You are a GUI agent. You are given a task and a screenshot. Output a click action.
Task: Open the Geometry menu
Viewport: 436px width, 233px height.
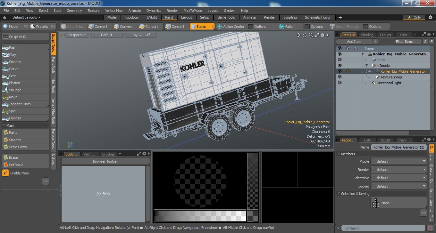pyautogui.click(x=74, y=11)
